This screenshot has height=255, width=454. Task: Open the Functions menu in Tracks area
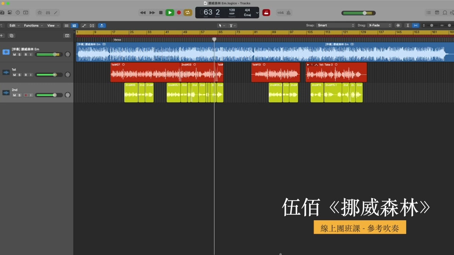pos(33,25)
